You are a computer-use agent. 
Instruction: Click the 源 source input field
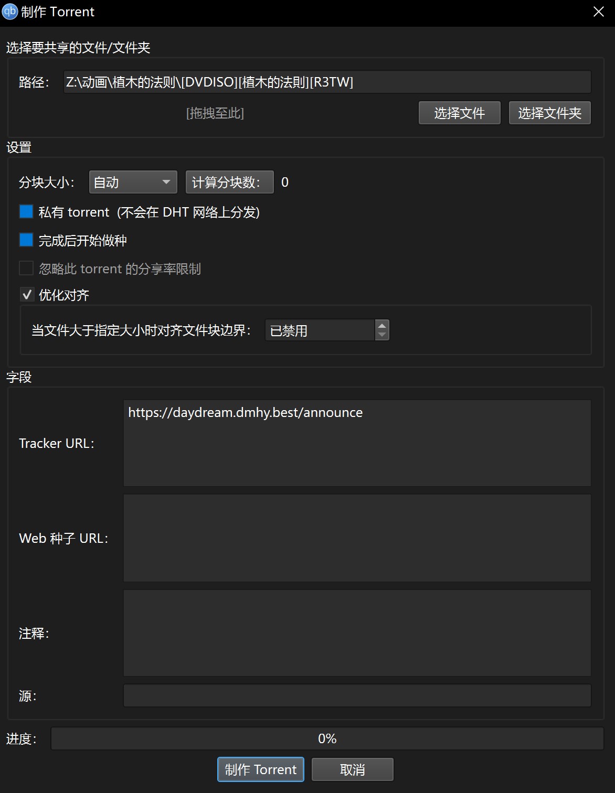[357, 695]
